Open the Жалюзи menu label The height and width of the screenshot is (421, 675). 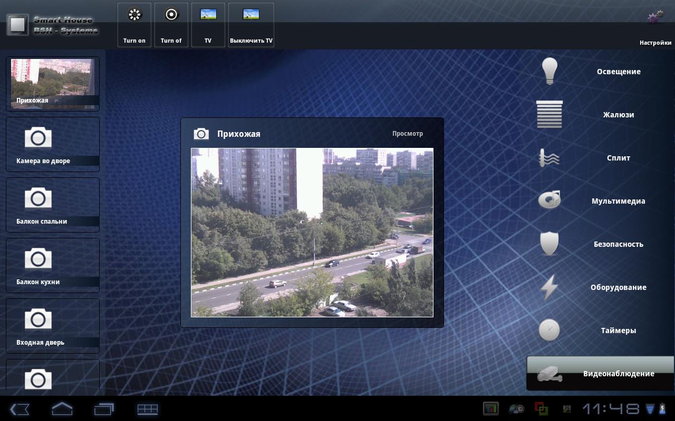click(619, 115)
